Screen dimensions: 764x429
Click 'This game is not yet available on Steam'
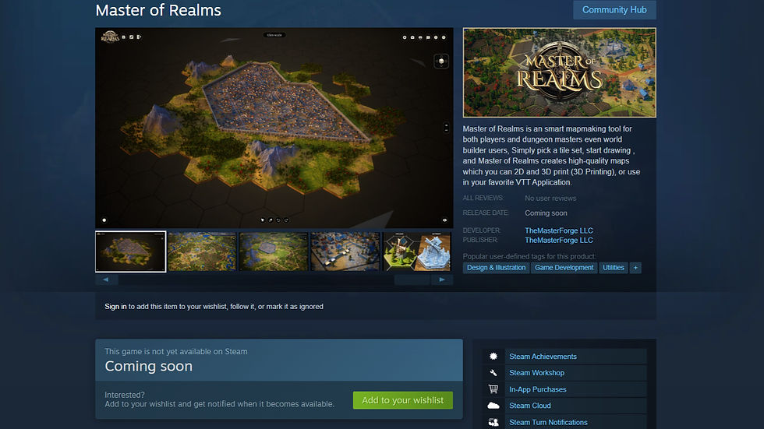coord(176,352)
